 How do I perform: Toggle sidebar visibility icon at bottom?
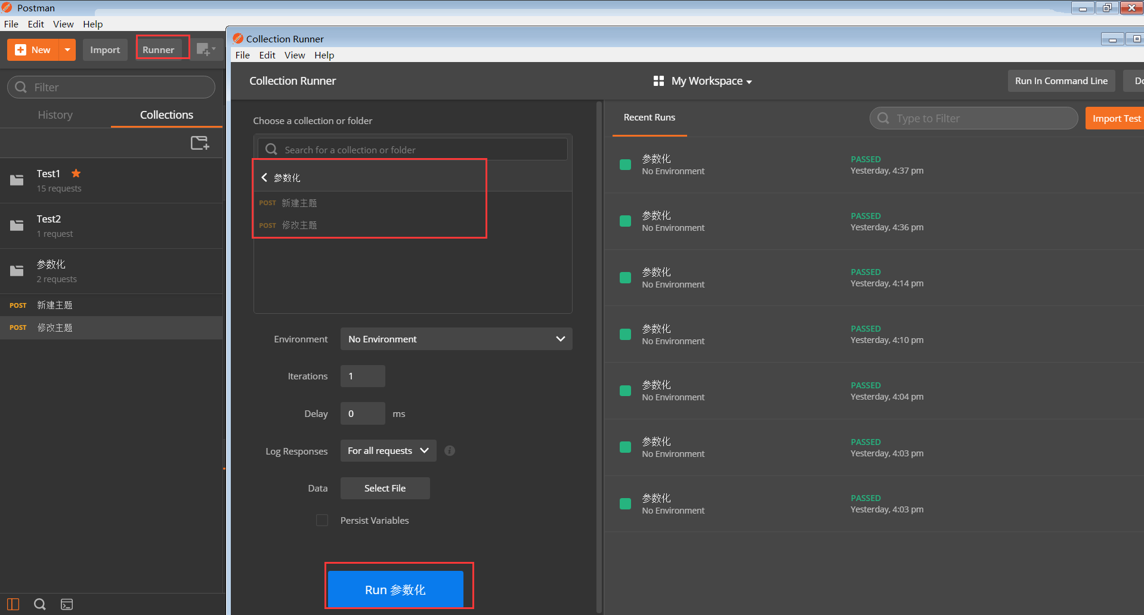(x=13, y=604)
